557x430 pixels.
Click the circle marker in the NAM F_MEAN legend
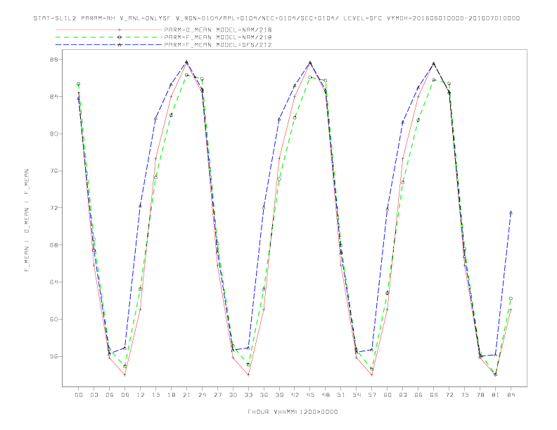pyautogui.click(x=120, y=37)
